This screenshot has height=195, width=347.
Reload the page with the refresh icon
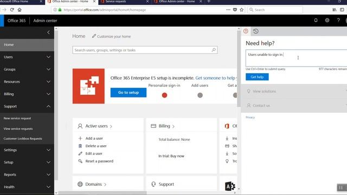12,10
